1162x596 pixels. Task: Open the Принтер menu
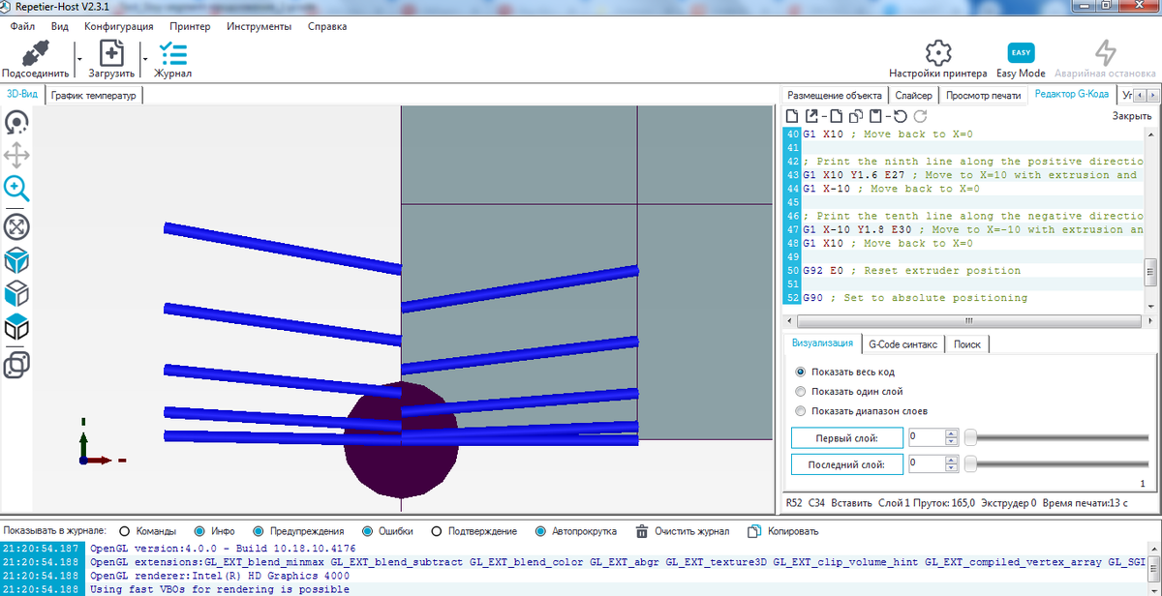coord(190,26)
